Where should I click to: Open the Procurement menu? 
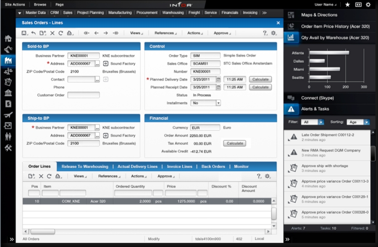coord(147,13)
